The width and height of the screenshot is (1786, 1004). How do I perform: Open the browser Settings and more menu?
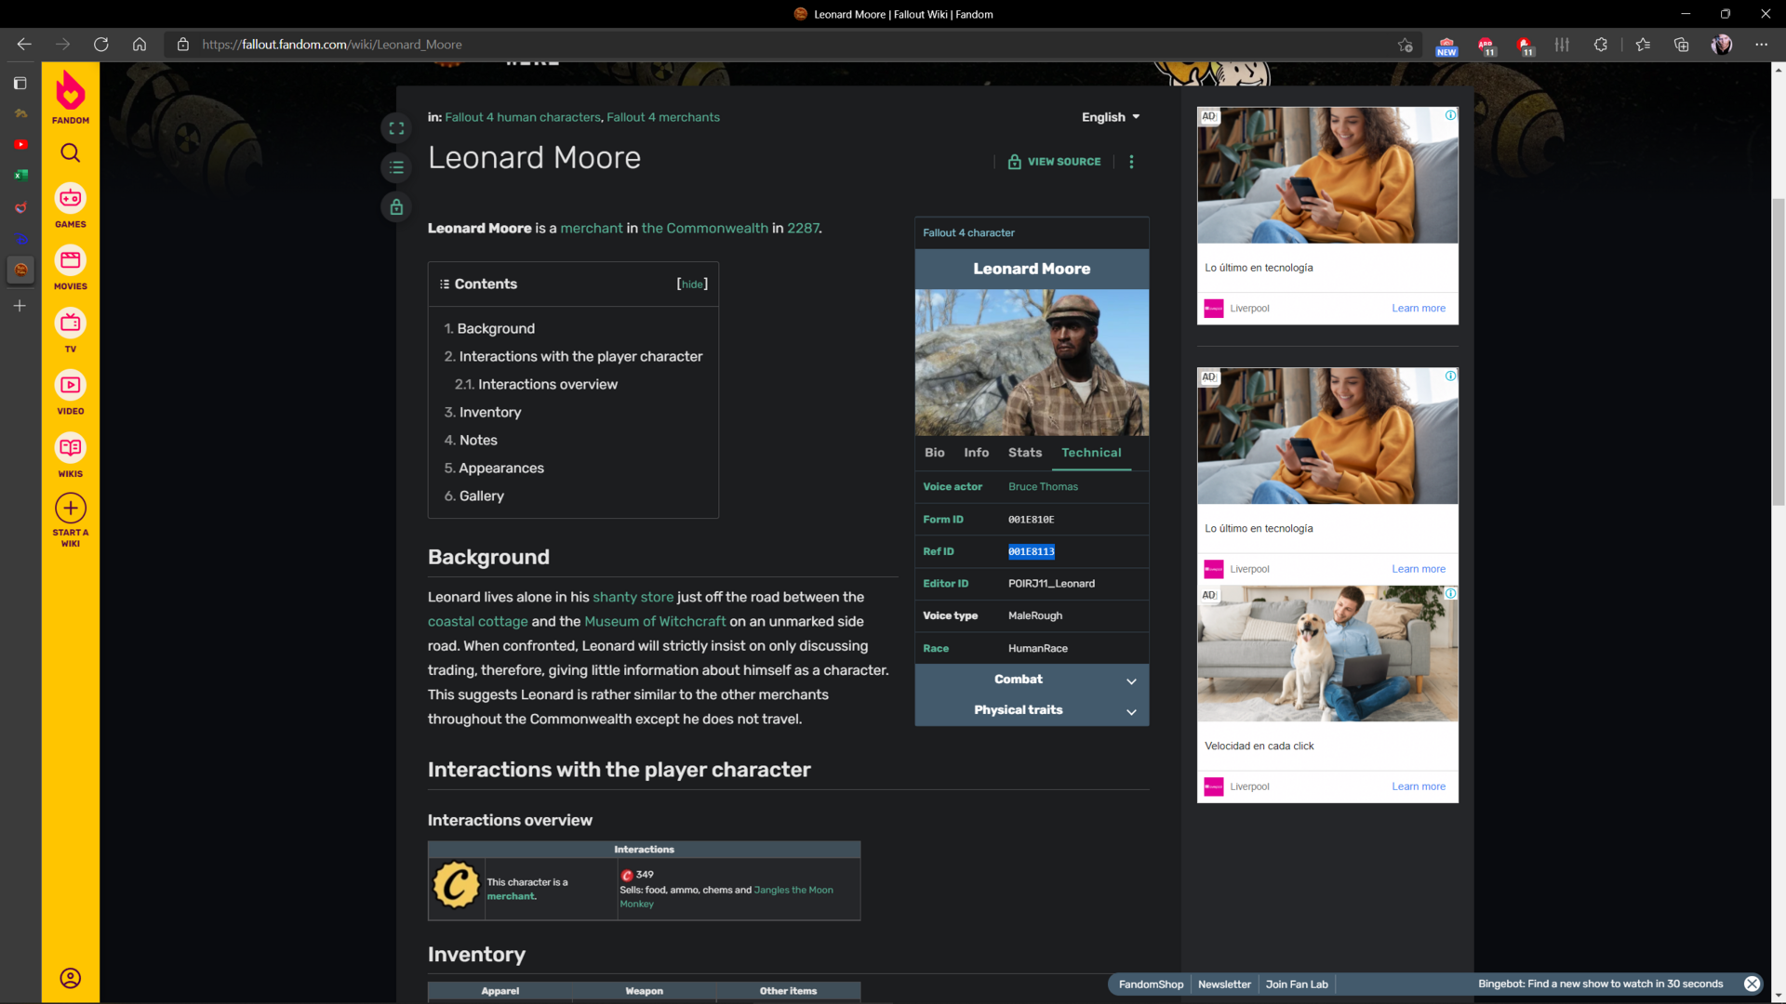[1761, 45]
